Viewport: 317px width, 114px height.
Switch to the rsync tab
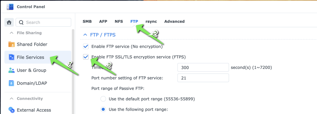[x=151, y=21]
